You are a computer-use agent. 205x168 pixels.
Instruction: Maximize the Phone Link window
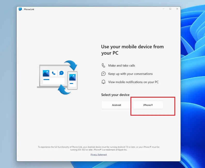coord(170,9)
